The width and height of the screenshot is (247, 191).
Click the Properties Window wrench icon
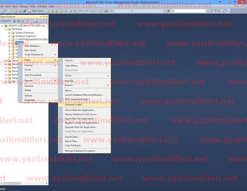click(x=219, y=11)
